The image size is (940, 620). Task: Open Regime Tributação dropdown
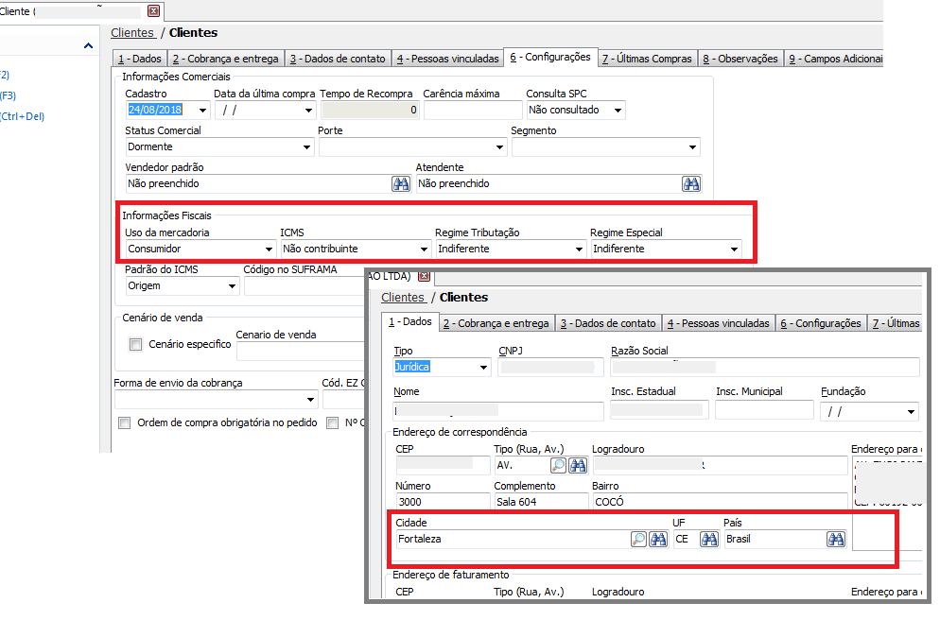click(579, 250)
